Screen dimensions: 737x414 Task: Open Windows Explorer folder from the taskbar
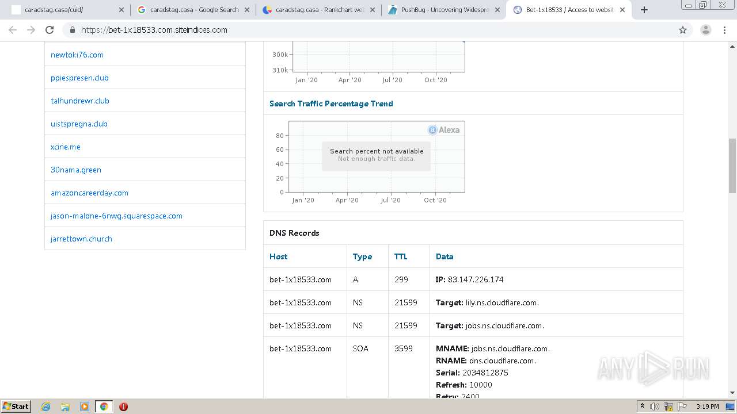pyautogui.click(x=65, y=407)
